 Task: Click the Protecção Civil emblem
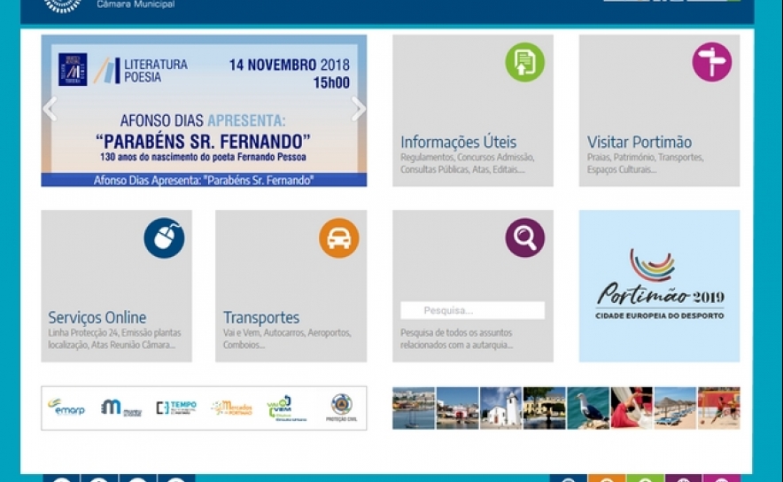tap(342, 408)
